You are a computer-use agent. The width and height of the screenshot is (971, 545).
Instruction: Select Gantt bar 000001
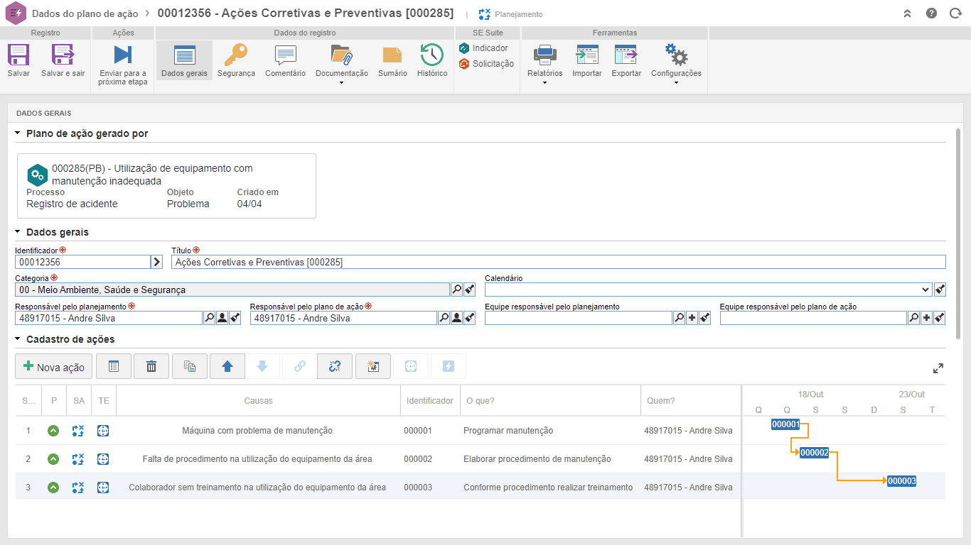tap(785, 424)
